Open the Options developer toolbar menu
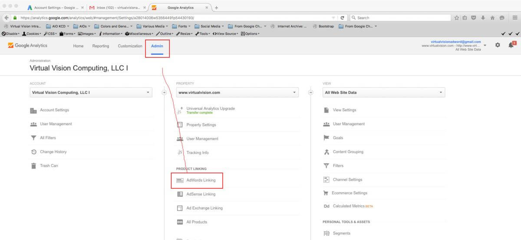 point(251,33)
